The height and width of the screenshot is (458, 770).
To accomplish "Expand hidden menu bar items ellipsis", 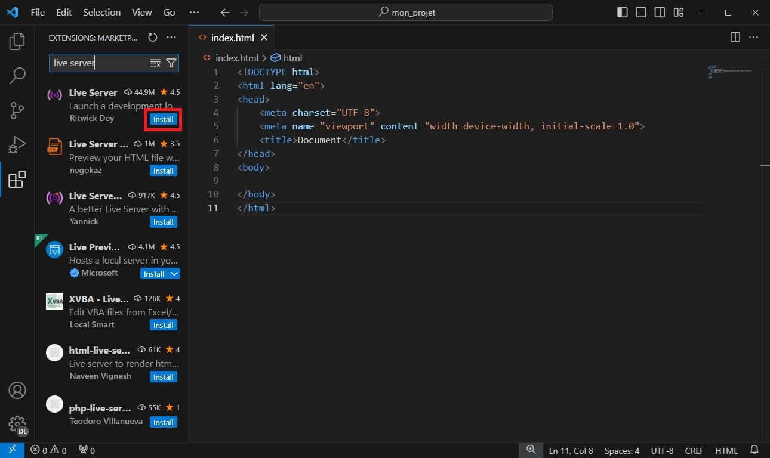I will (194, 13).
